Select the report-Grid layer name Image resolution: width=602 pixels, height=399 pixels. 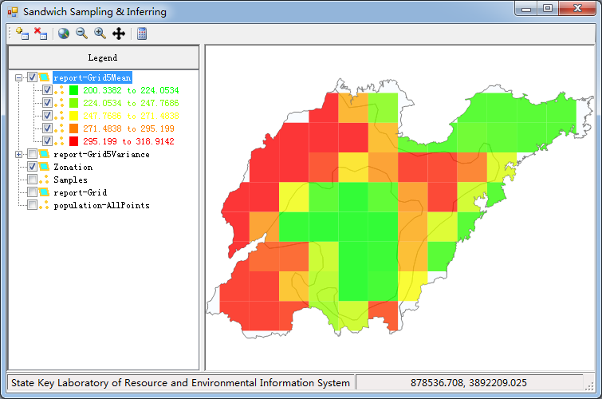(x=81, y=192)
